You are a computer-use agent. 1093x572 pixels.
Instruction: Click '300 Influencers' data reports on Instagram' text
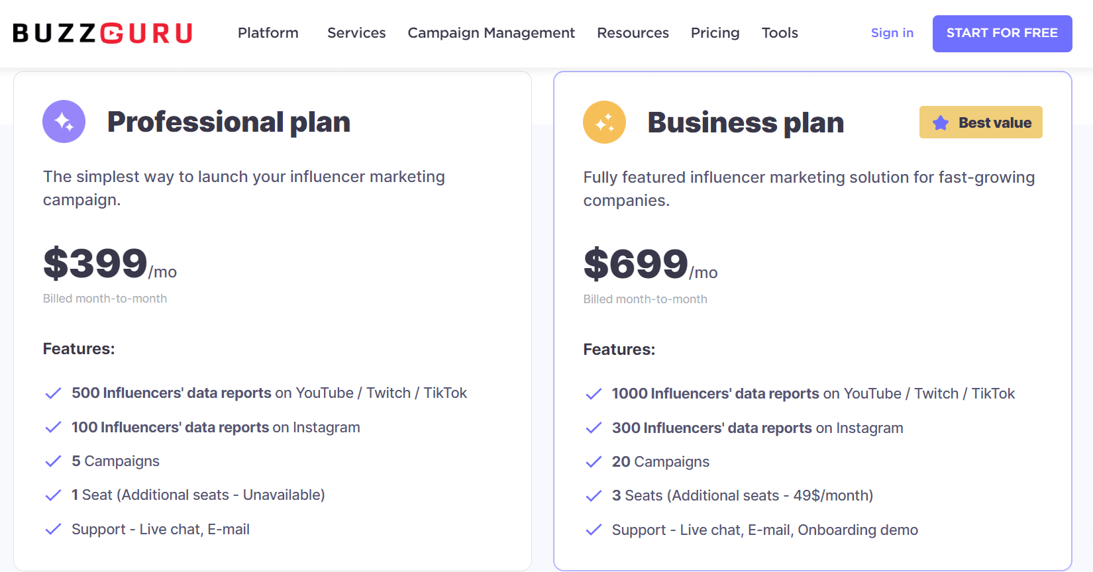tap(758, 428)
